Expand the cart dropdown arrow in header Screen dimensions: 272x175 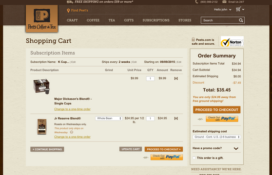[243, 10]
